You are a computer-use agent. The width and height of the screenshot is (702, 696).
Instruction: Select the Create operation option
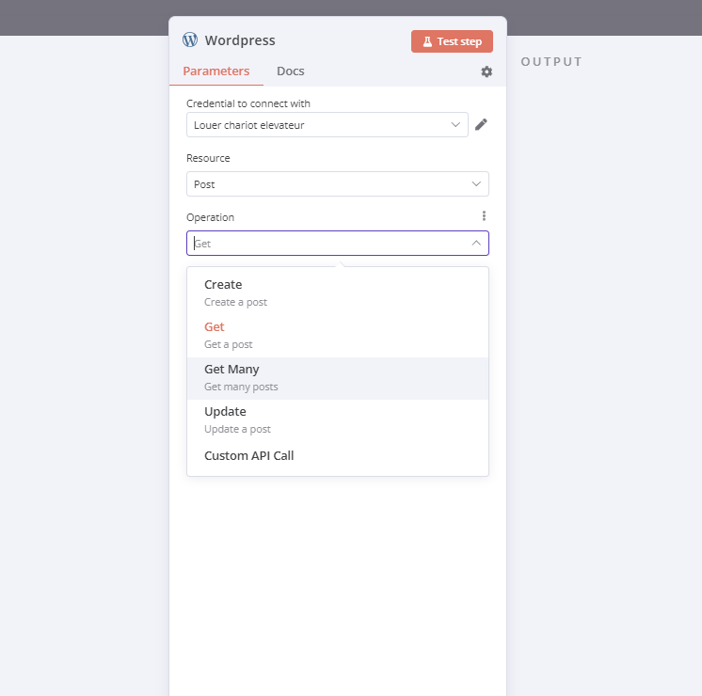coord(338,293)
